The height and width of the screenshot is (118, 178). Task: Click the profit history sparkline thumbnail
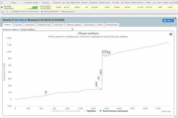click(32, 7)
